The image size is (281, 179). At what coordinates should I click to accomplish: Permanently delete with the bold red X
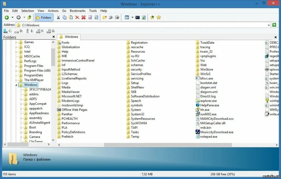pyautogui.click(x=83, y=17)
